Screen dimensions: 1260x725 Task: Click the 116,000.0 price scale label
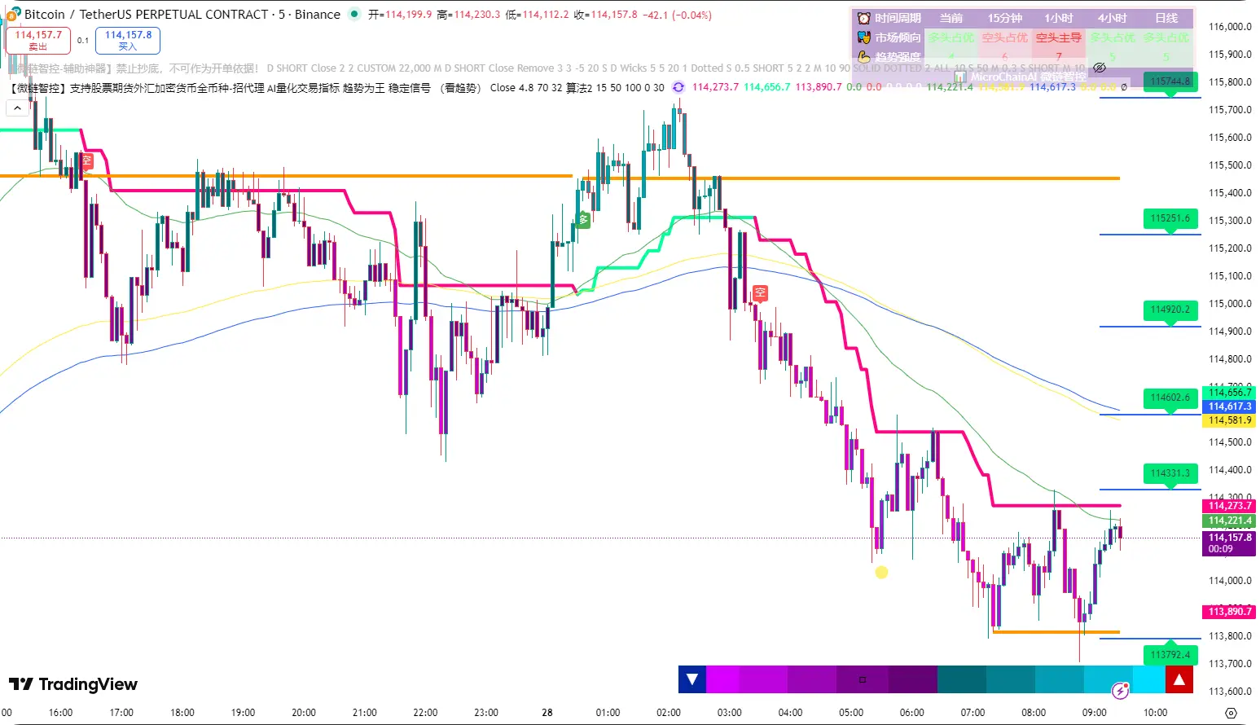[x=1230, y=27]
